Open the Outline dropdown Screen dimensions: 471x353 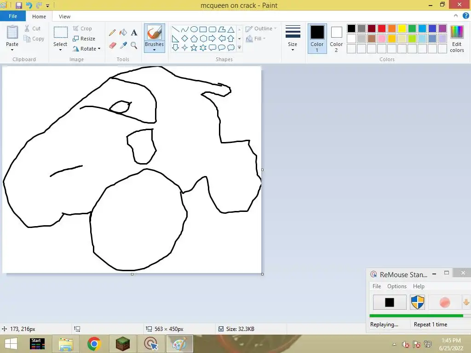coord(261,28)
